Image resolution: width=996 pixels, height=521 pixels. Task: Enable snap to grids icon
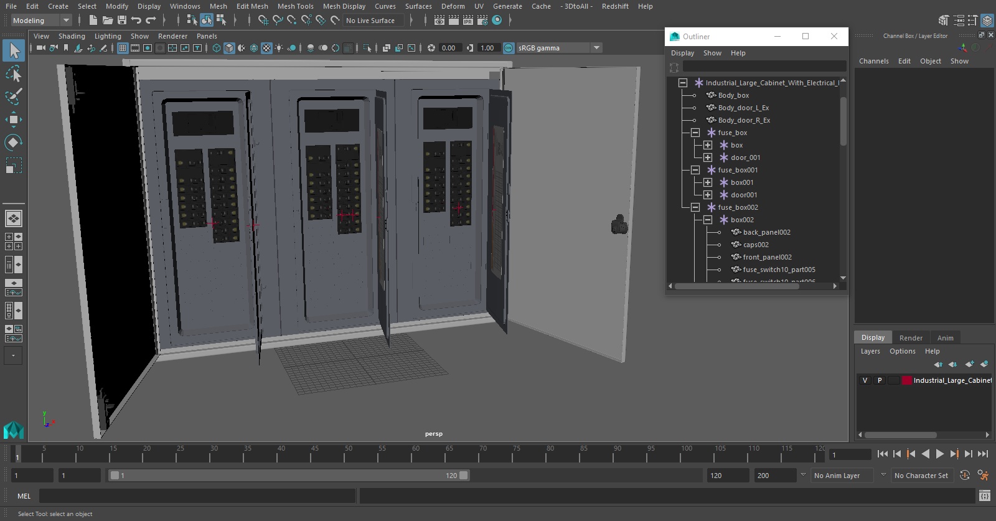[x=263, y=21]
